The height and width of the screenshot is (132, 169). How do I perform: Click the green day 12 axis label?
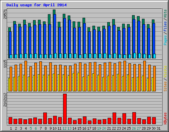pos(64,128)
